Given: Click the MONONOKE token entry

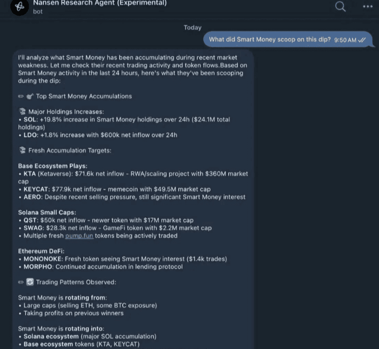Looking at the screenshot, I should pos(42,259).
